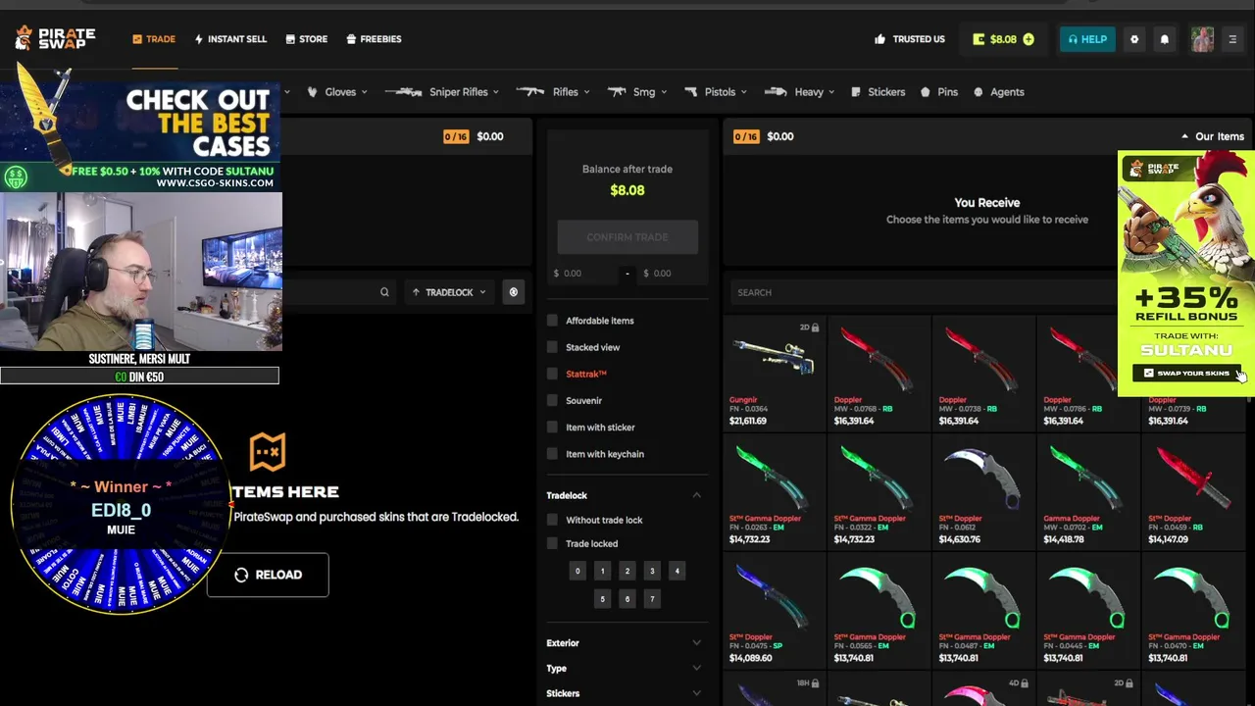Click Swap Your Skins ad button
This screenshot has width=1255, height=706.
pyautogui.click(x=1186, y=373)
